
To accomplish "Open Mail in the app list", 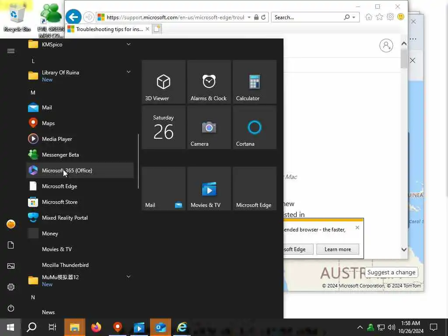I will pyautogui.click(x=80, y=108).
